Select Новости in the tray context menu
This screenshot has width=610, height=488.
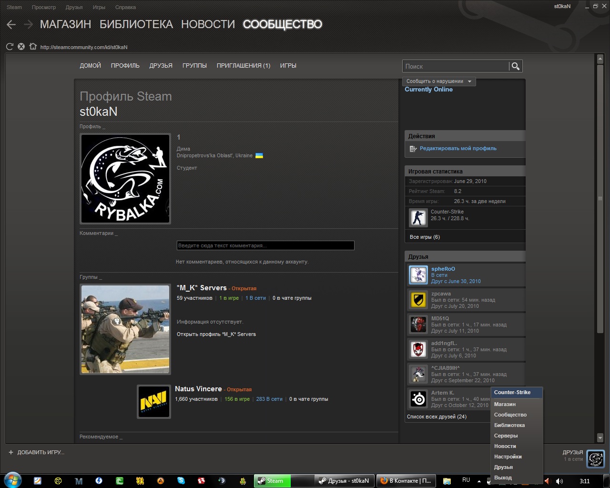[x=517, y=446]
